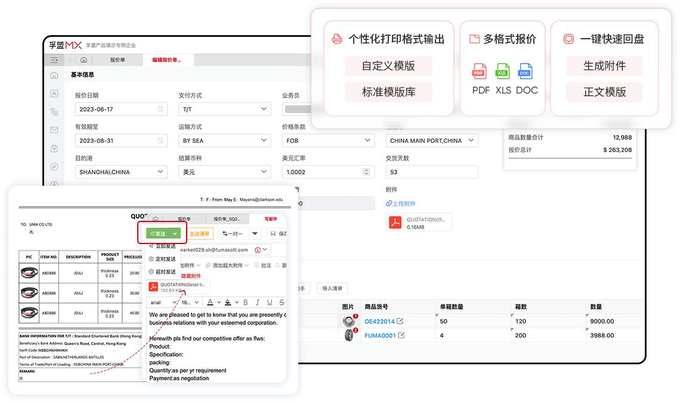Open the font color picker
This screenshot has width=680, height=403.
click(x=211, y=302)
